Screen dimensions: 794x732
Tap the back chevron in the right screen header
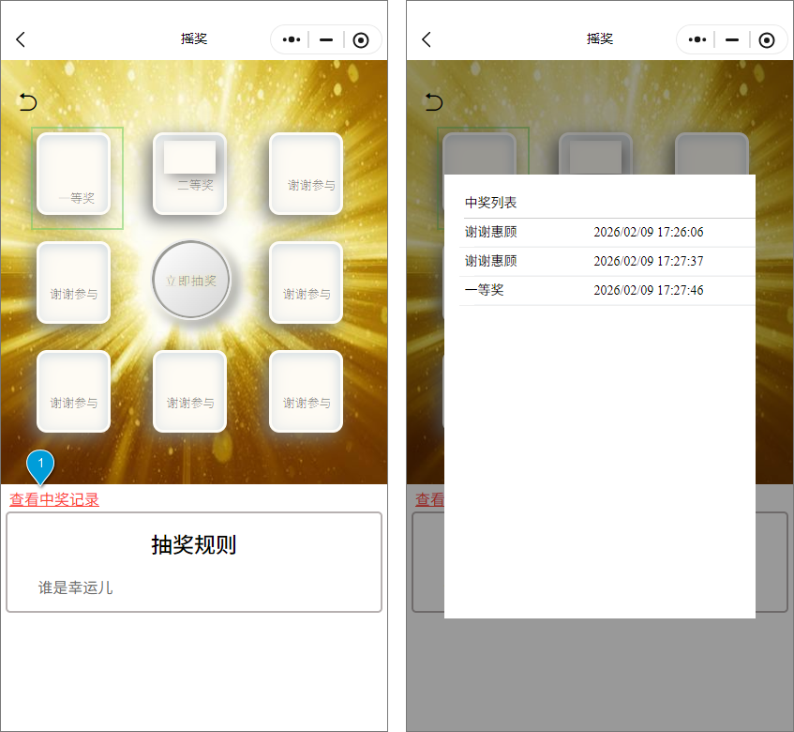pyautogui.click(x=427, y=39)
